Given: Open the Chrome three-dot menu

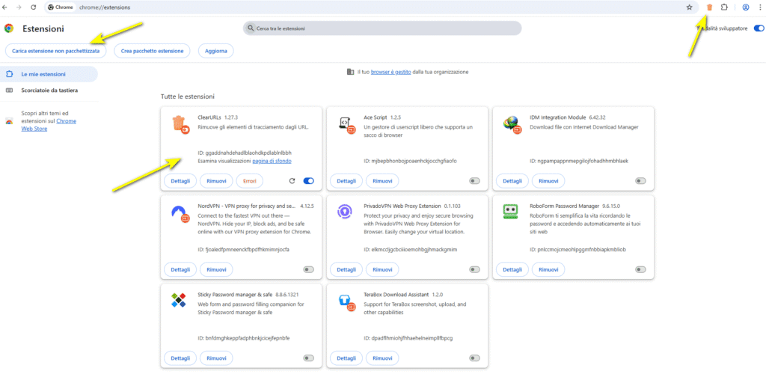Looking at the screenshot, I should (759, 7).
